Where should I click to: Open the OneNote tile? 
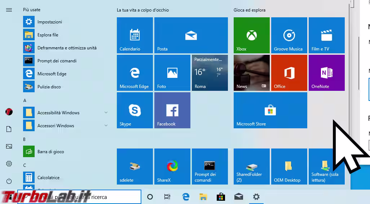327,73
